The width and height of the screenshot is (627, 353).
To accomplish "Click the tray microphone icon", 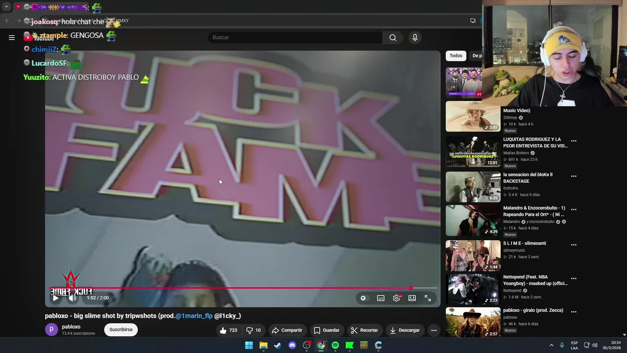I will click(562, 345).
